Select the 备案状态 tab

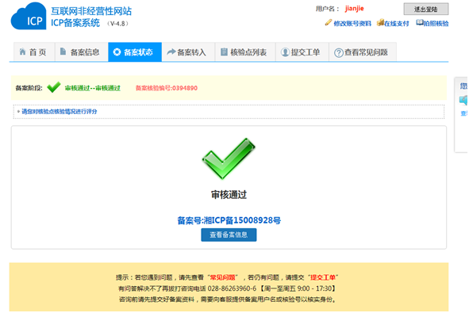[135, 52]
